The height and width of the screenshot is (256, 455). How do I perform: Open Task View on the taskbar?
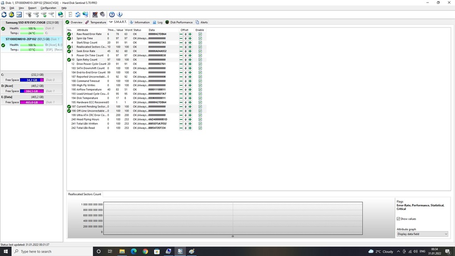(110, 252)
